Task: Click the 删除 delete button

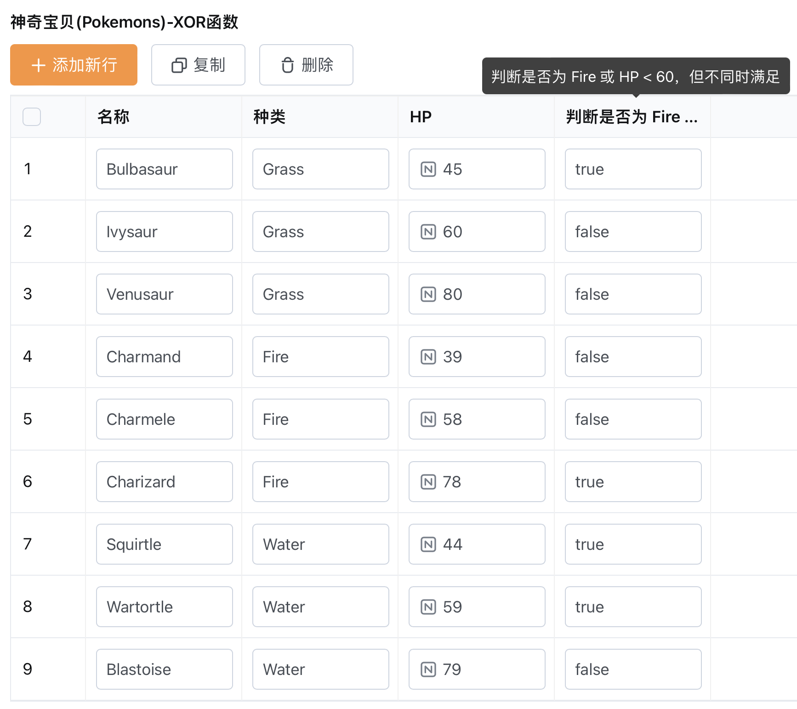Action: [306, 65]
